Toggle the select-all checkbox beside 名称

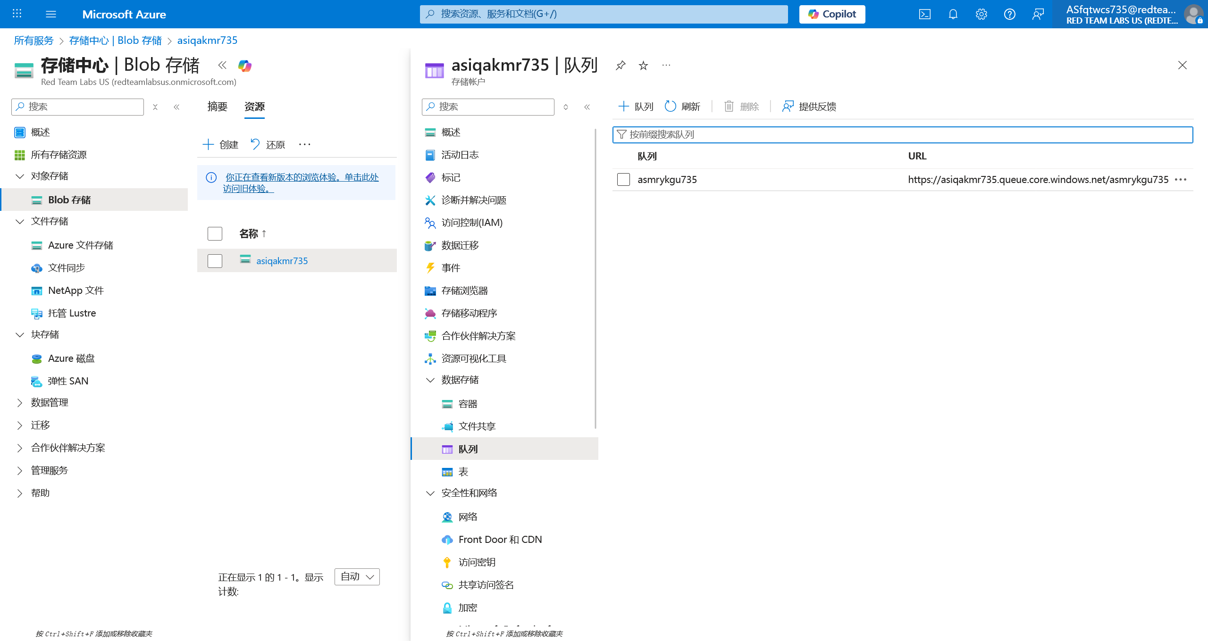click(215, 233)
